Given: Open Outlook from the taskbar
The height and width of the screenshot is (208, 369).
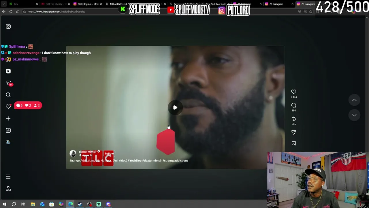Looking at the screenshot, I should pos(42,204).
